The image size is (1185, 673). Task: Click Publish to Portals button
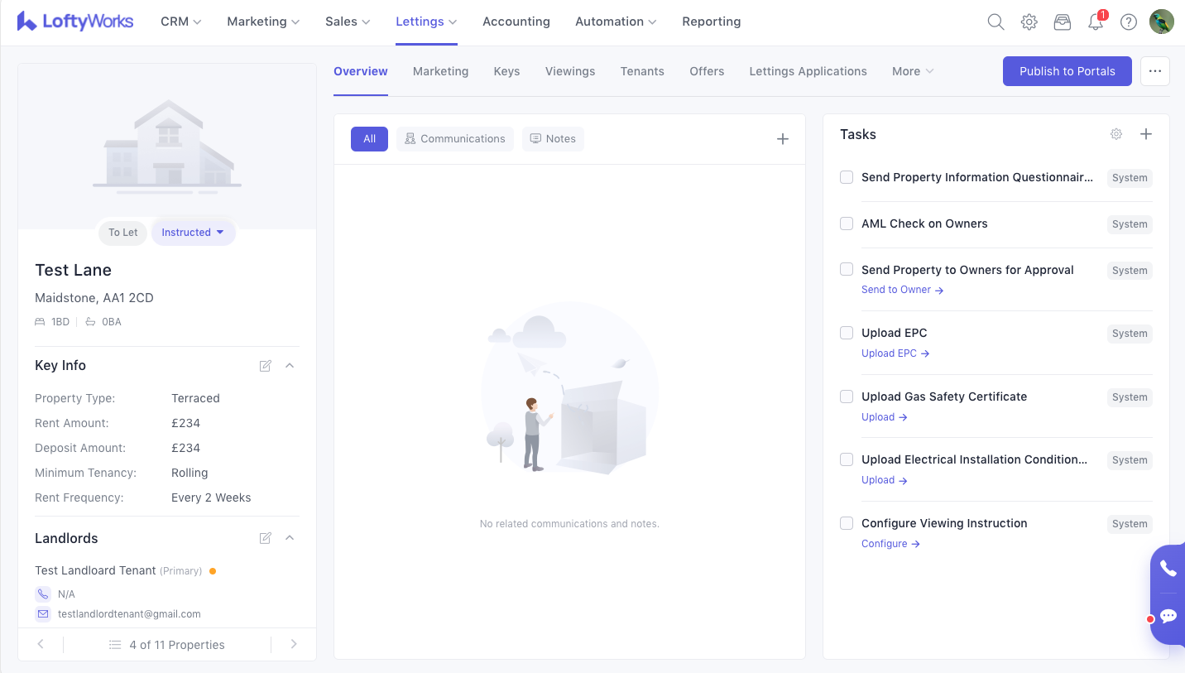click(x=1067, y=71)
